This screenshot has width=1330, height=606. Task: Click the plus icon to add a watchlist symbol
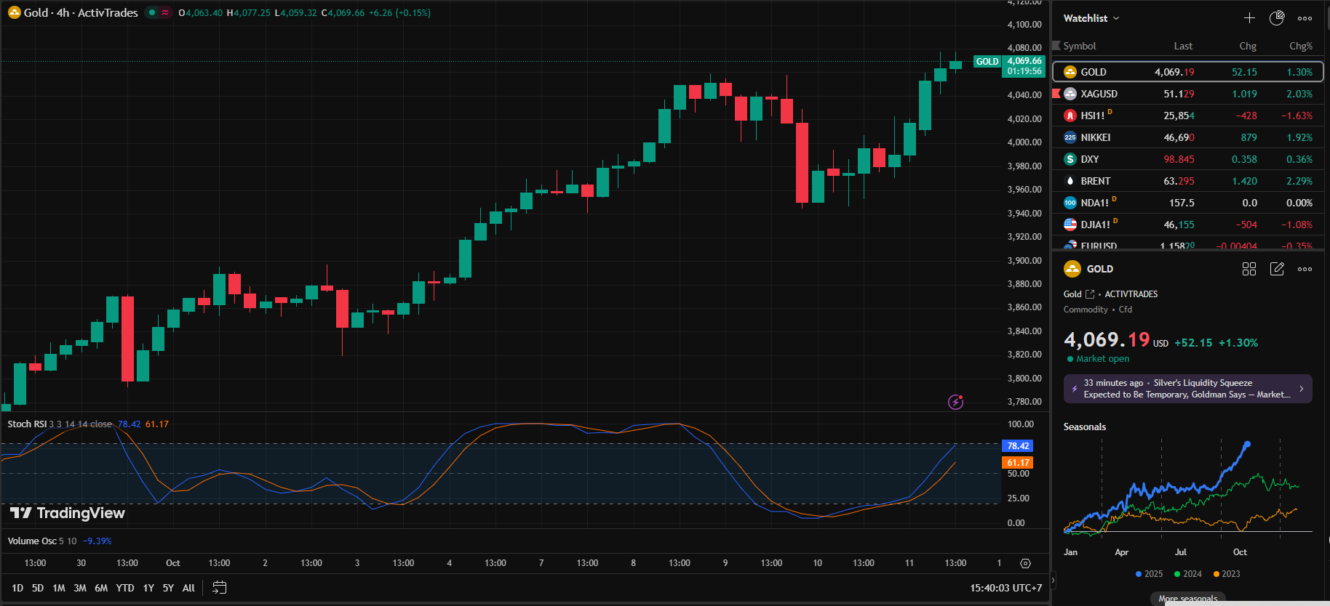tap(1249, 18)
